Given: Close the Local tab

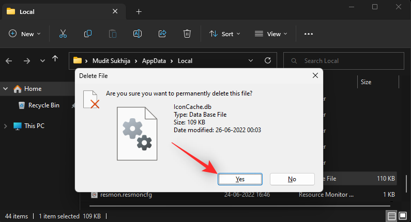Looking at the screenshot, I should click(x=115, y=11).
